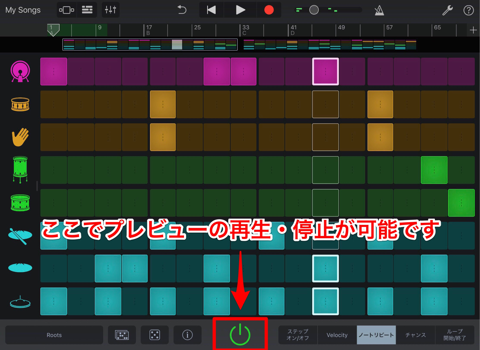Toggle seventh step of kick row

point(217,71)
